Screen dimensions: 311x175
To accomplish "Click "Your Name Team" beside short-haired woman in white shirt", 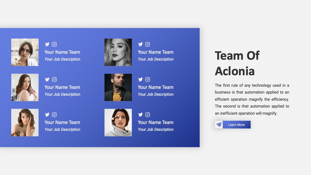I will tap(62, 52).
